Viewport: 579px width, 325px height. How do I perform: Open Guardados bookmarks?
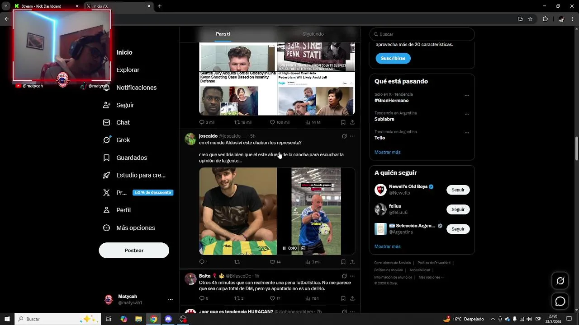pos(125,158)
